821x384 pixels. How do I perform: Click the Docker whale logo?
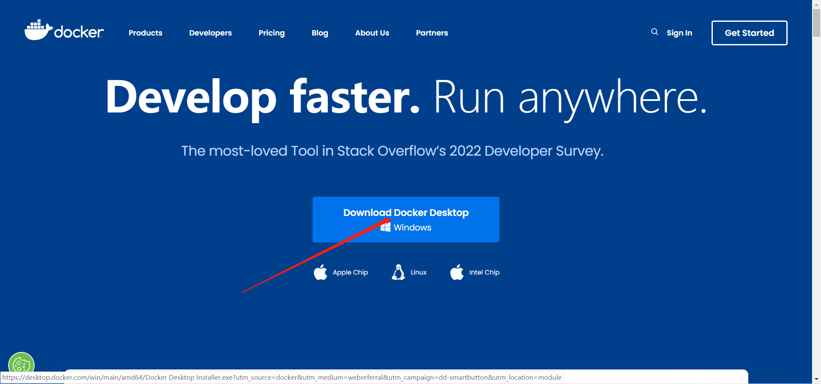38,30
